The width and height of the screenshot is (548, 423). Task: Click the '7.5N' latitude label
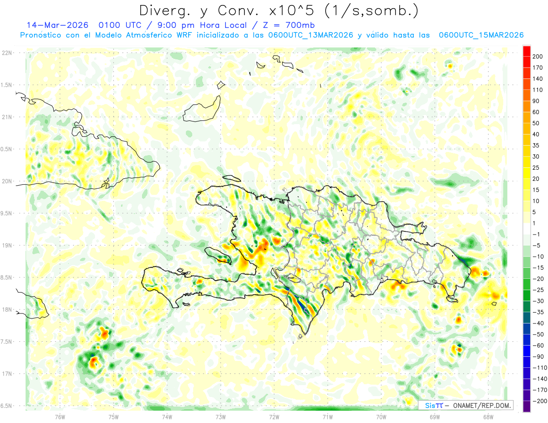[6, 342]
